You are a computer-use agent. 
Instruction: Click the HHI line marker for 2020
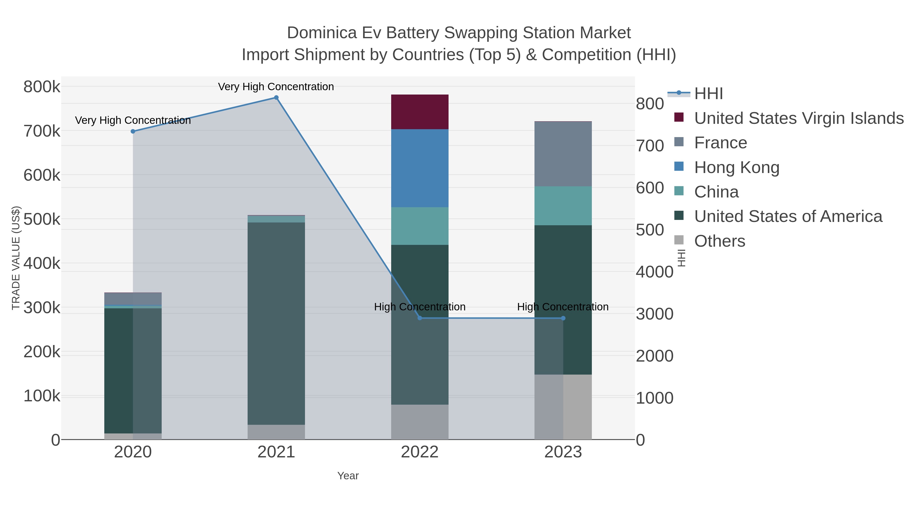133,131
